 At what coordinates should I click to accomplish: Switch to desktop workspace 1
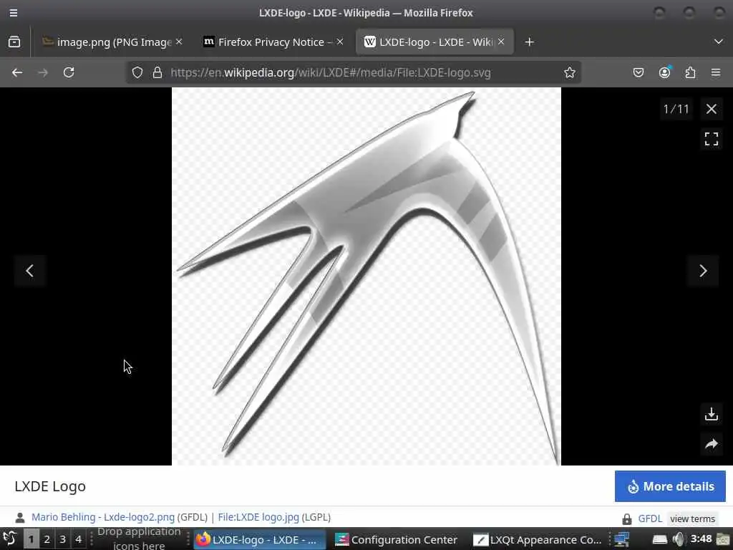[31, 539]
